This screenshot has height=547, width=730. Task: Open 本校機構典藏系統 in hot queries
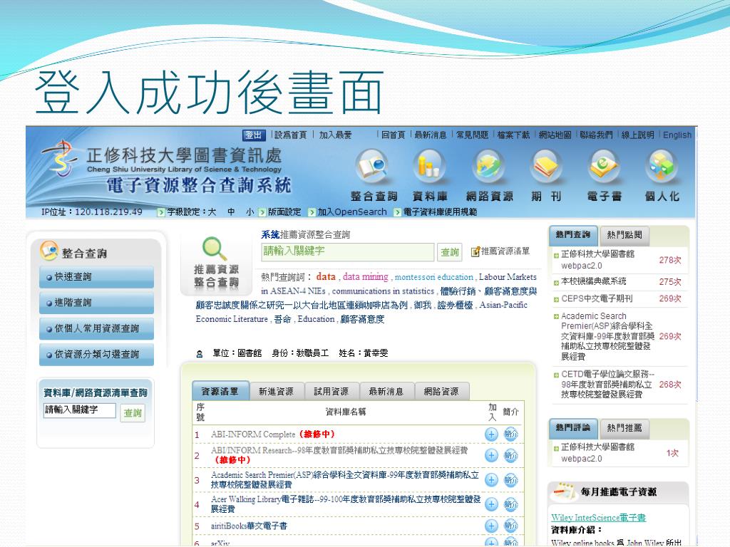[x=594, y=281]
